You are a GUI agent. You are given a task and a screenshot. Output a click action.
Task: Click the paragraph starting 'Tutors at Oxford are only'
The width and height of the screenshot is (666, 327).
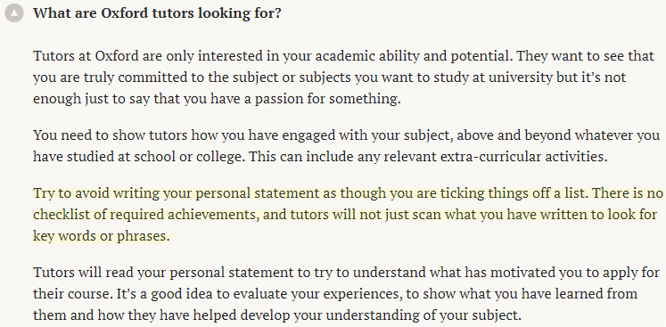coord(343,78)
